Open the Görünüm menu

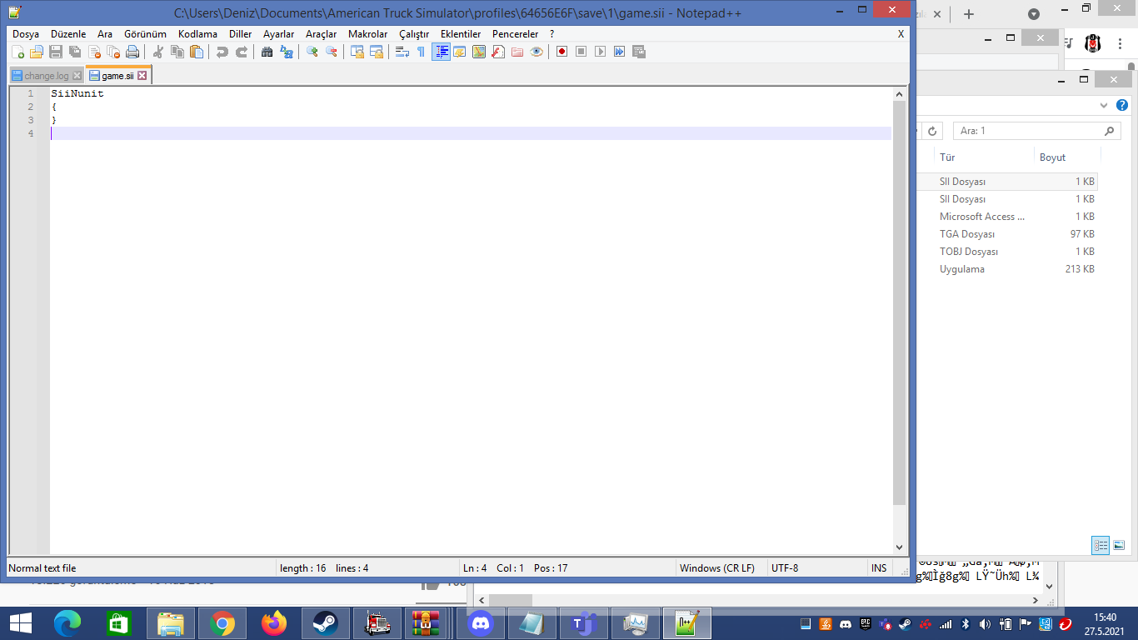tap(145, 34)
